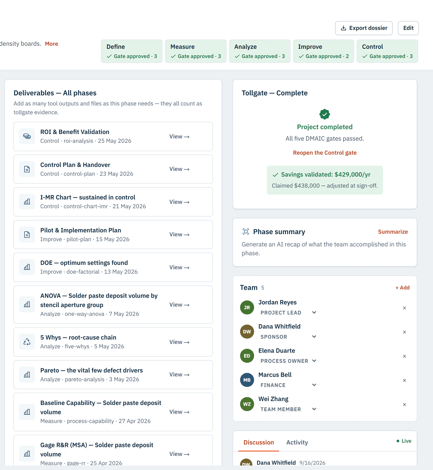433x470 pixels.
Task: Click the Jordan Reyes JR avatar
Action: (x=247, y=307)
